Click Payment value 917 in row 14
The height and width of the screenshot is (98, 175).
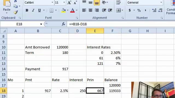click(x=60, y=69)
